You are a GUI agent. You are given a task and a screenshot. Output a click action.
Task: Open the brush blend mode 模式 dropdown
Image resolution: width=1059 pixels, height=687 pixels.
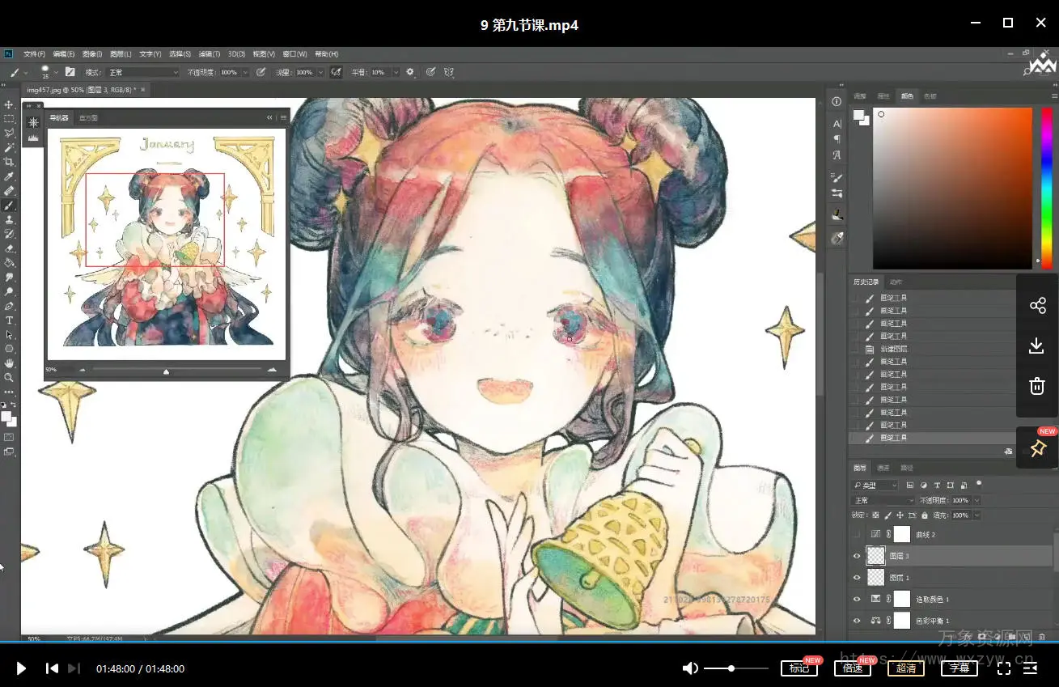143,72
